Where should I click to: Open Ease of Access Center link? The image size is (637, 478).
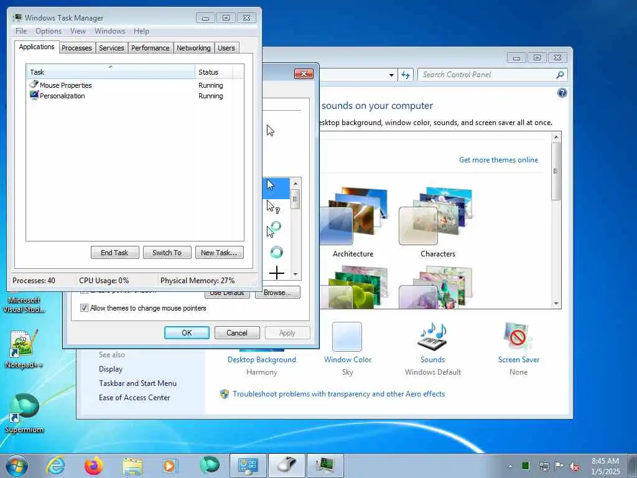click(x=134, y=398)
